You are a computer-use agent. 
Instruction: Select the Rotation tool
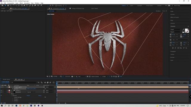(13, 5)
